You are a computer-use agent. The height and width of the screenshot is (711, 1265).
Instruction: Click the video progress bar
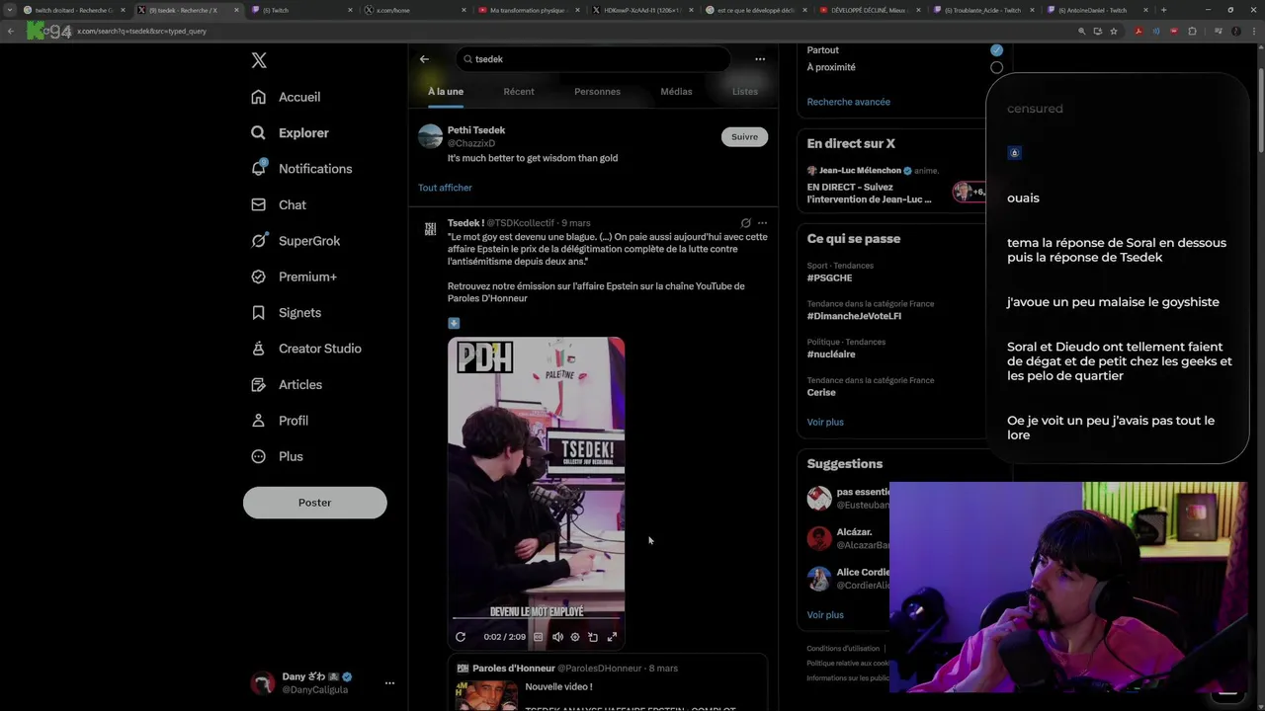536,620
